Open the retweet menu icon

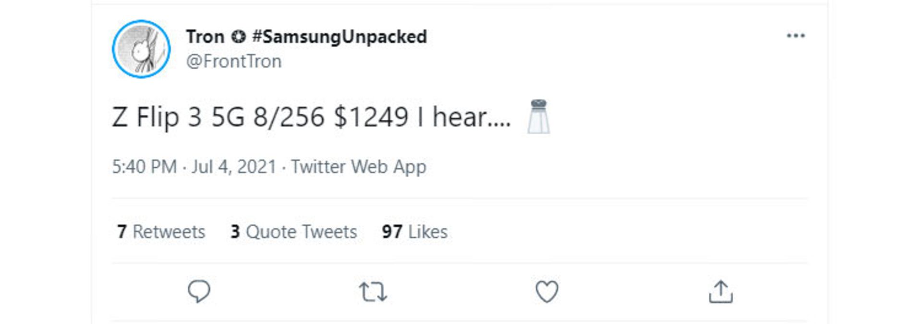pyautogui.click(x=373, y=291)
